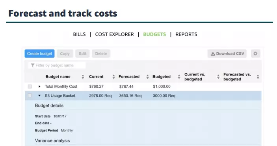
Task: Switch to the COST EXPLORER tab
Action: (x=115, y=34)
